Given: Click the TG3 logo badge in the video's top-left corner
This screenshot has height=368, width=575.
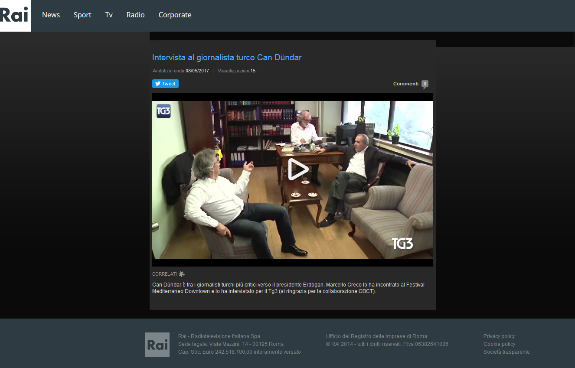Looking at the screenshot, I should (x=163, y=111).
